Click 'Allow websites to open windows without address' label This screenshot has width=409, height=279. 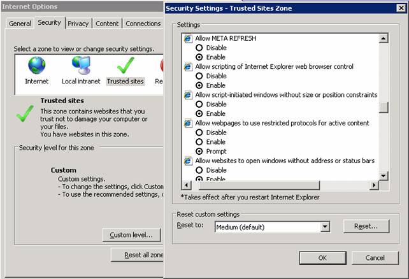[x=285, y=161]
